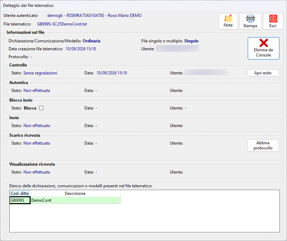Click the file name GB999S-SC25DemoCont.txt
The image size is (287, 241).
62,24
